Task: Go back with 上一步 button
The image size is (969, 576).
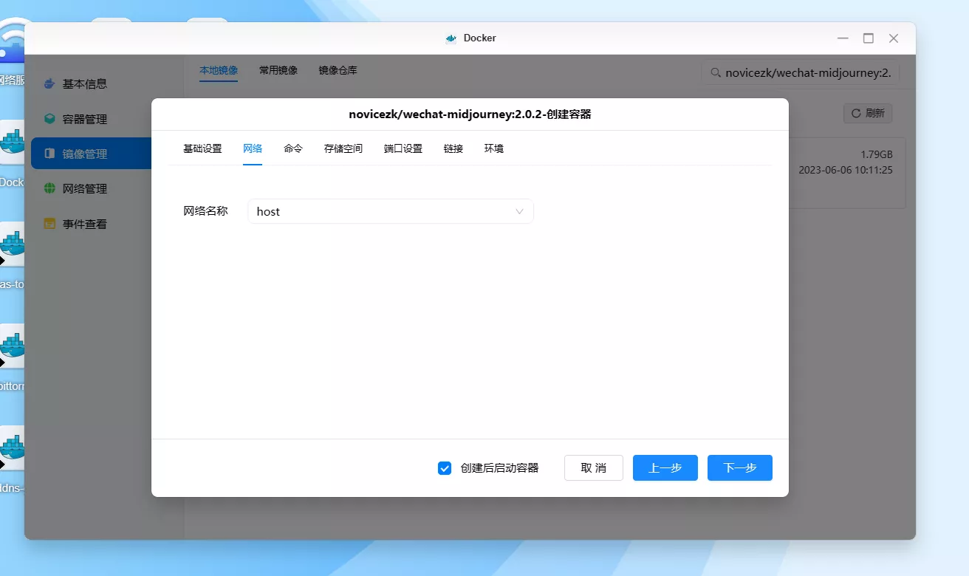Action: tap(665, 468)
